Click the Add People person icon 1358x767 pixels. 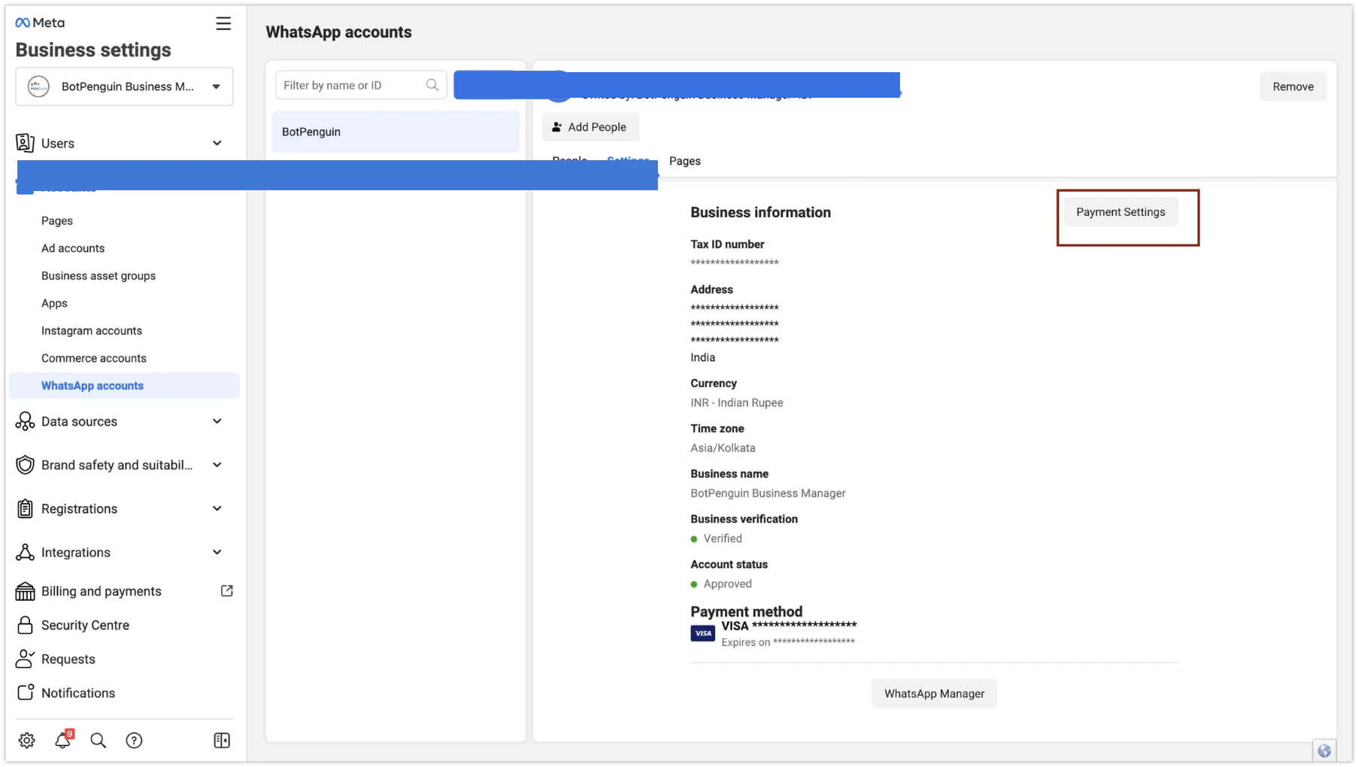pos(556,127)
